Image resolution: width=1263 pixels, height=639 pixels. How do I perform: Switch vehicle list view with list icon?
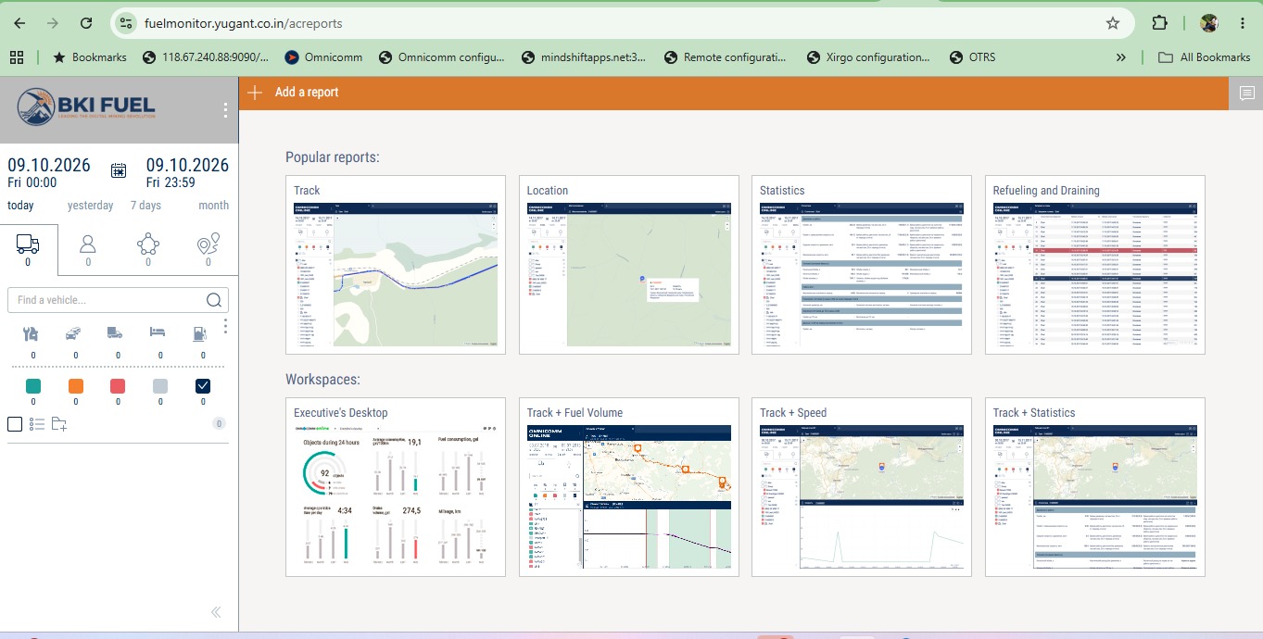(x=37, y=424)
